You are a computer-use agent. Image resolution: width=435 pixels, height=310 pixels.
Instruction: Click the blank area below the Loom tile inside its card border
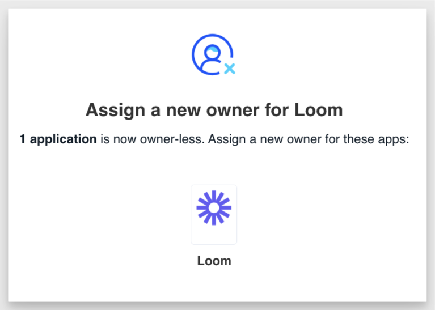pyautogui.click(x=214, y=235)
